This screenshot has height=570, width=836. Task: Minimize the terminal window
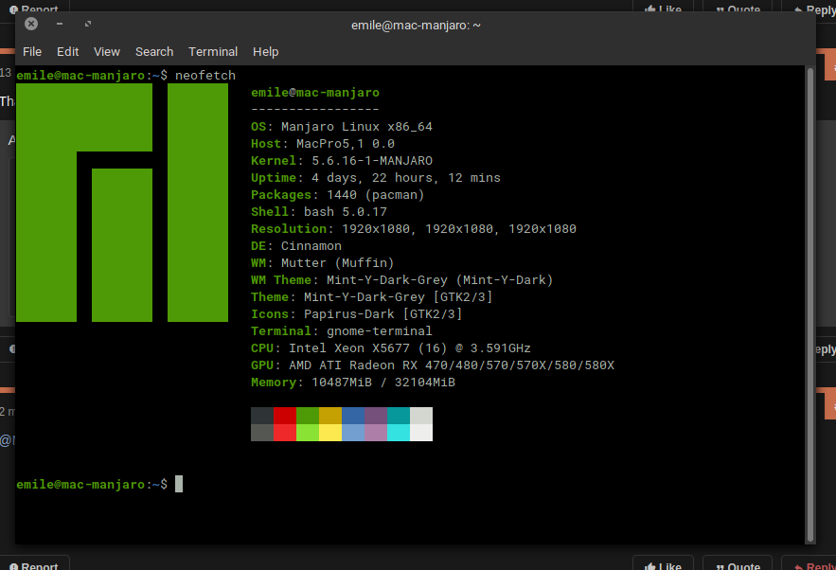60,24
